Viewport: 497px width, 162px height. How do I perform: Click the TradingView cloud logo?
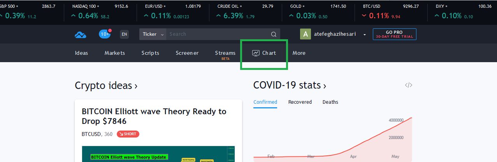(80, 35)
